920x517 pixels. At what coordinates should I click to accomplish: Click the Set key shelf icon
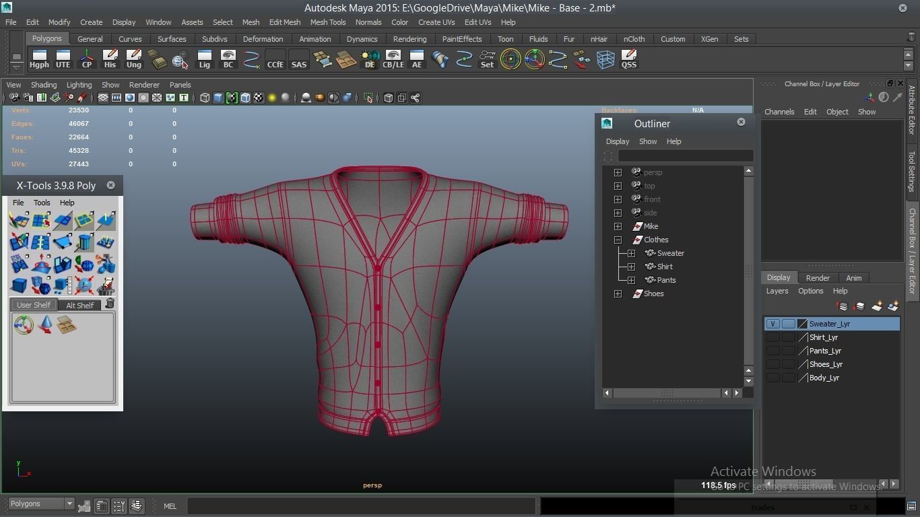[x=487, y=59]
